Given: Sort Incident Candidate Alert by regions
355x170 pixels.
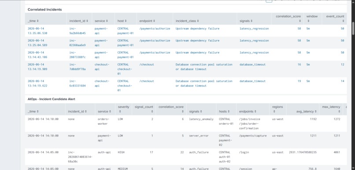Looking at the screenshot, I should pyautogui.click(x=277, y=109).
